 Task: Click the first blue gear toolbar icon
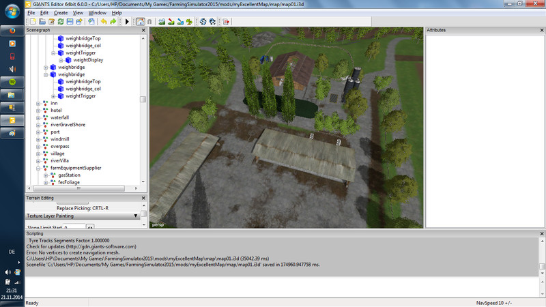point(203,22)
